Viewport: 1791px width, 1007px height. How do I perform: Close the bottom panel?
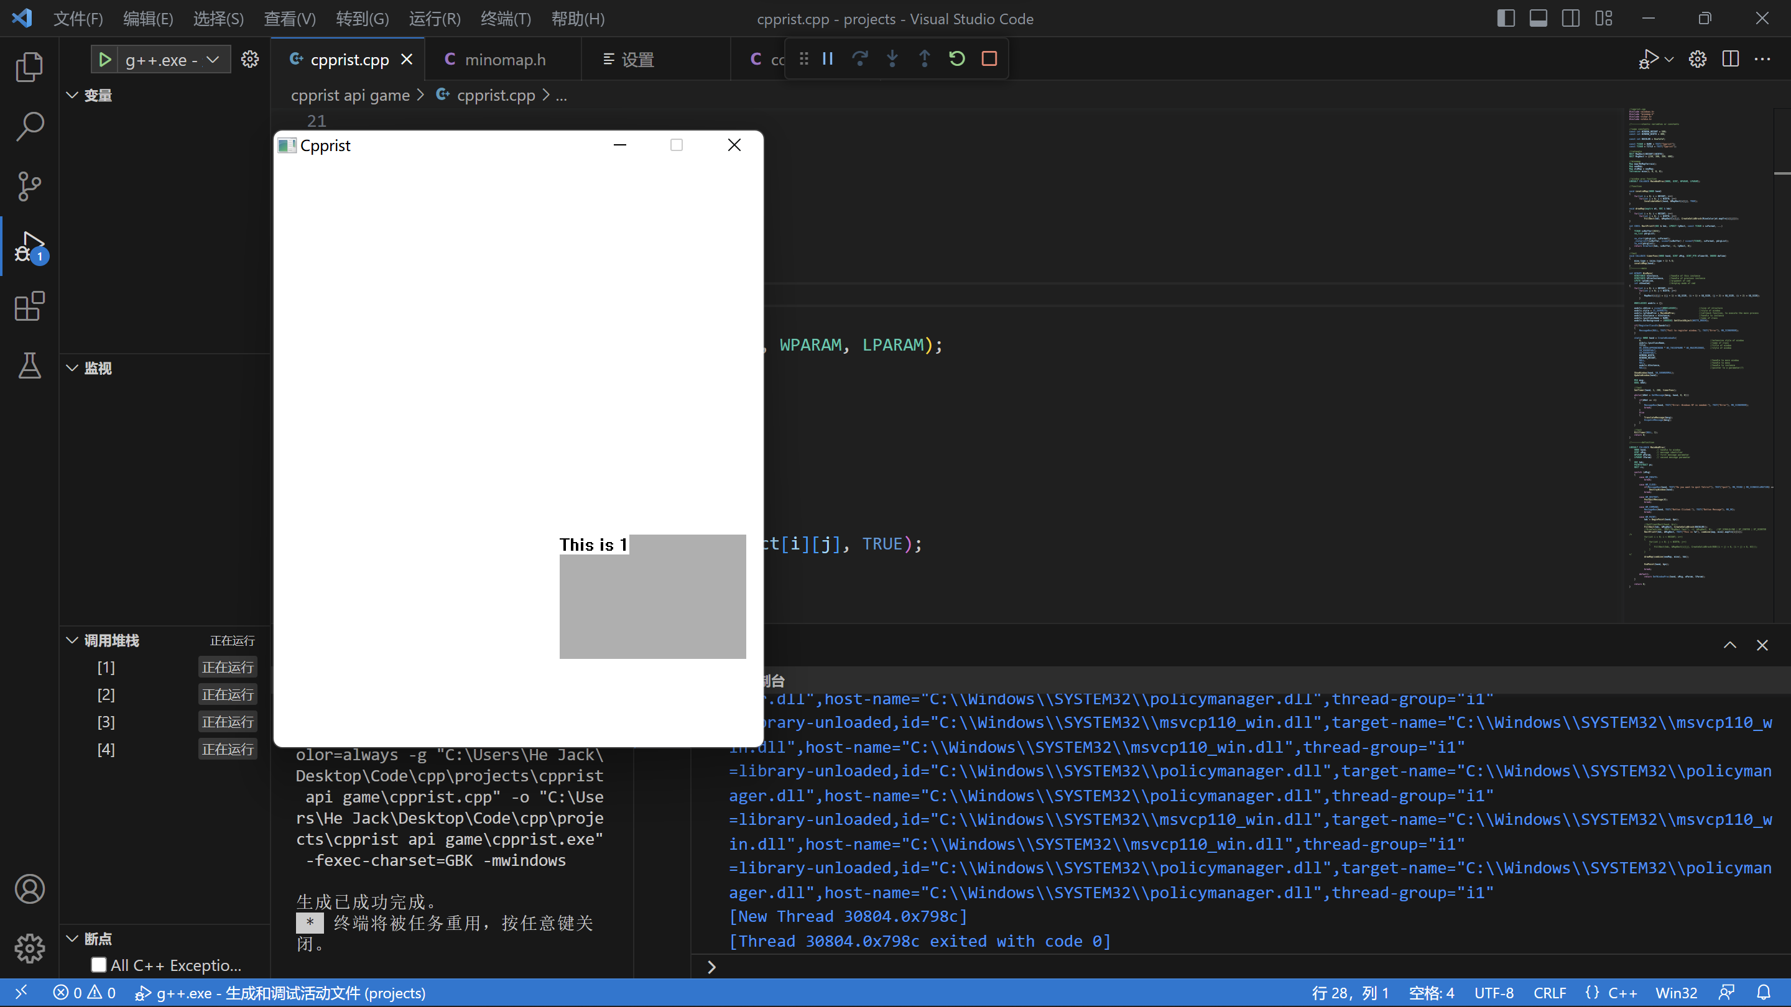[x=1762, y=645]
